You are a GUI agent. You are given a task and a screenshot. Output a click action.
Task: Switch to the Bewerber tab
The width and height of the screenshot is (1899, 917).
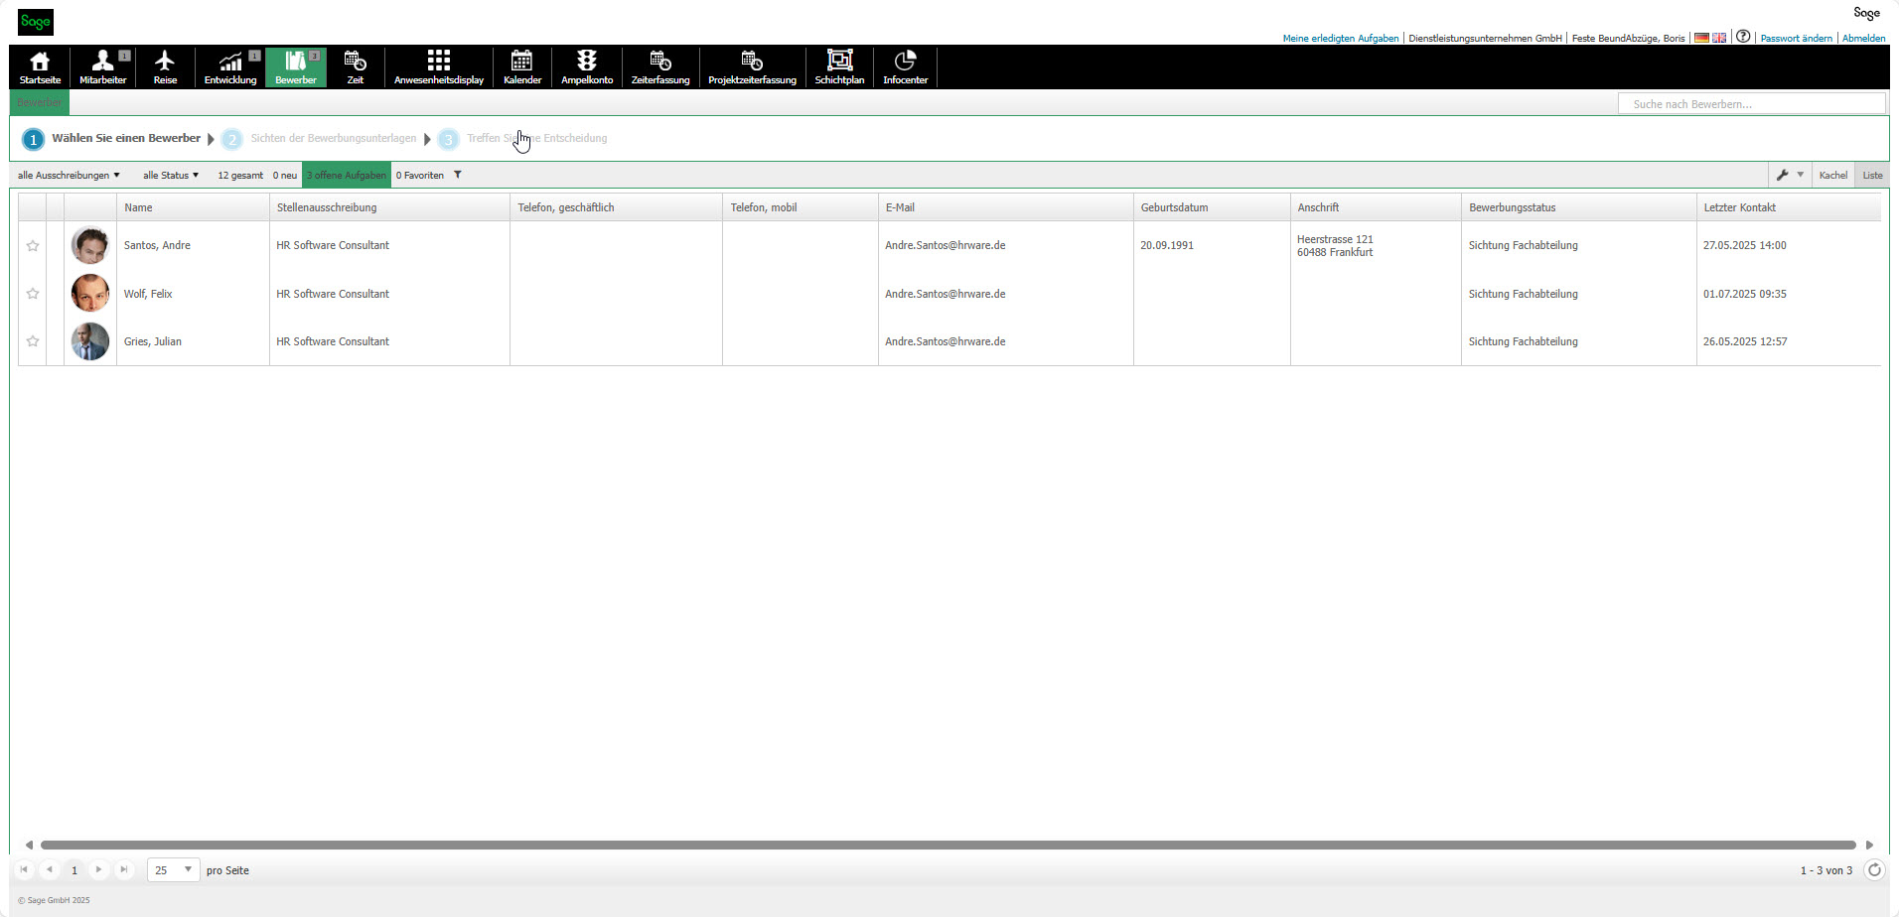coord(38,102)
